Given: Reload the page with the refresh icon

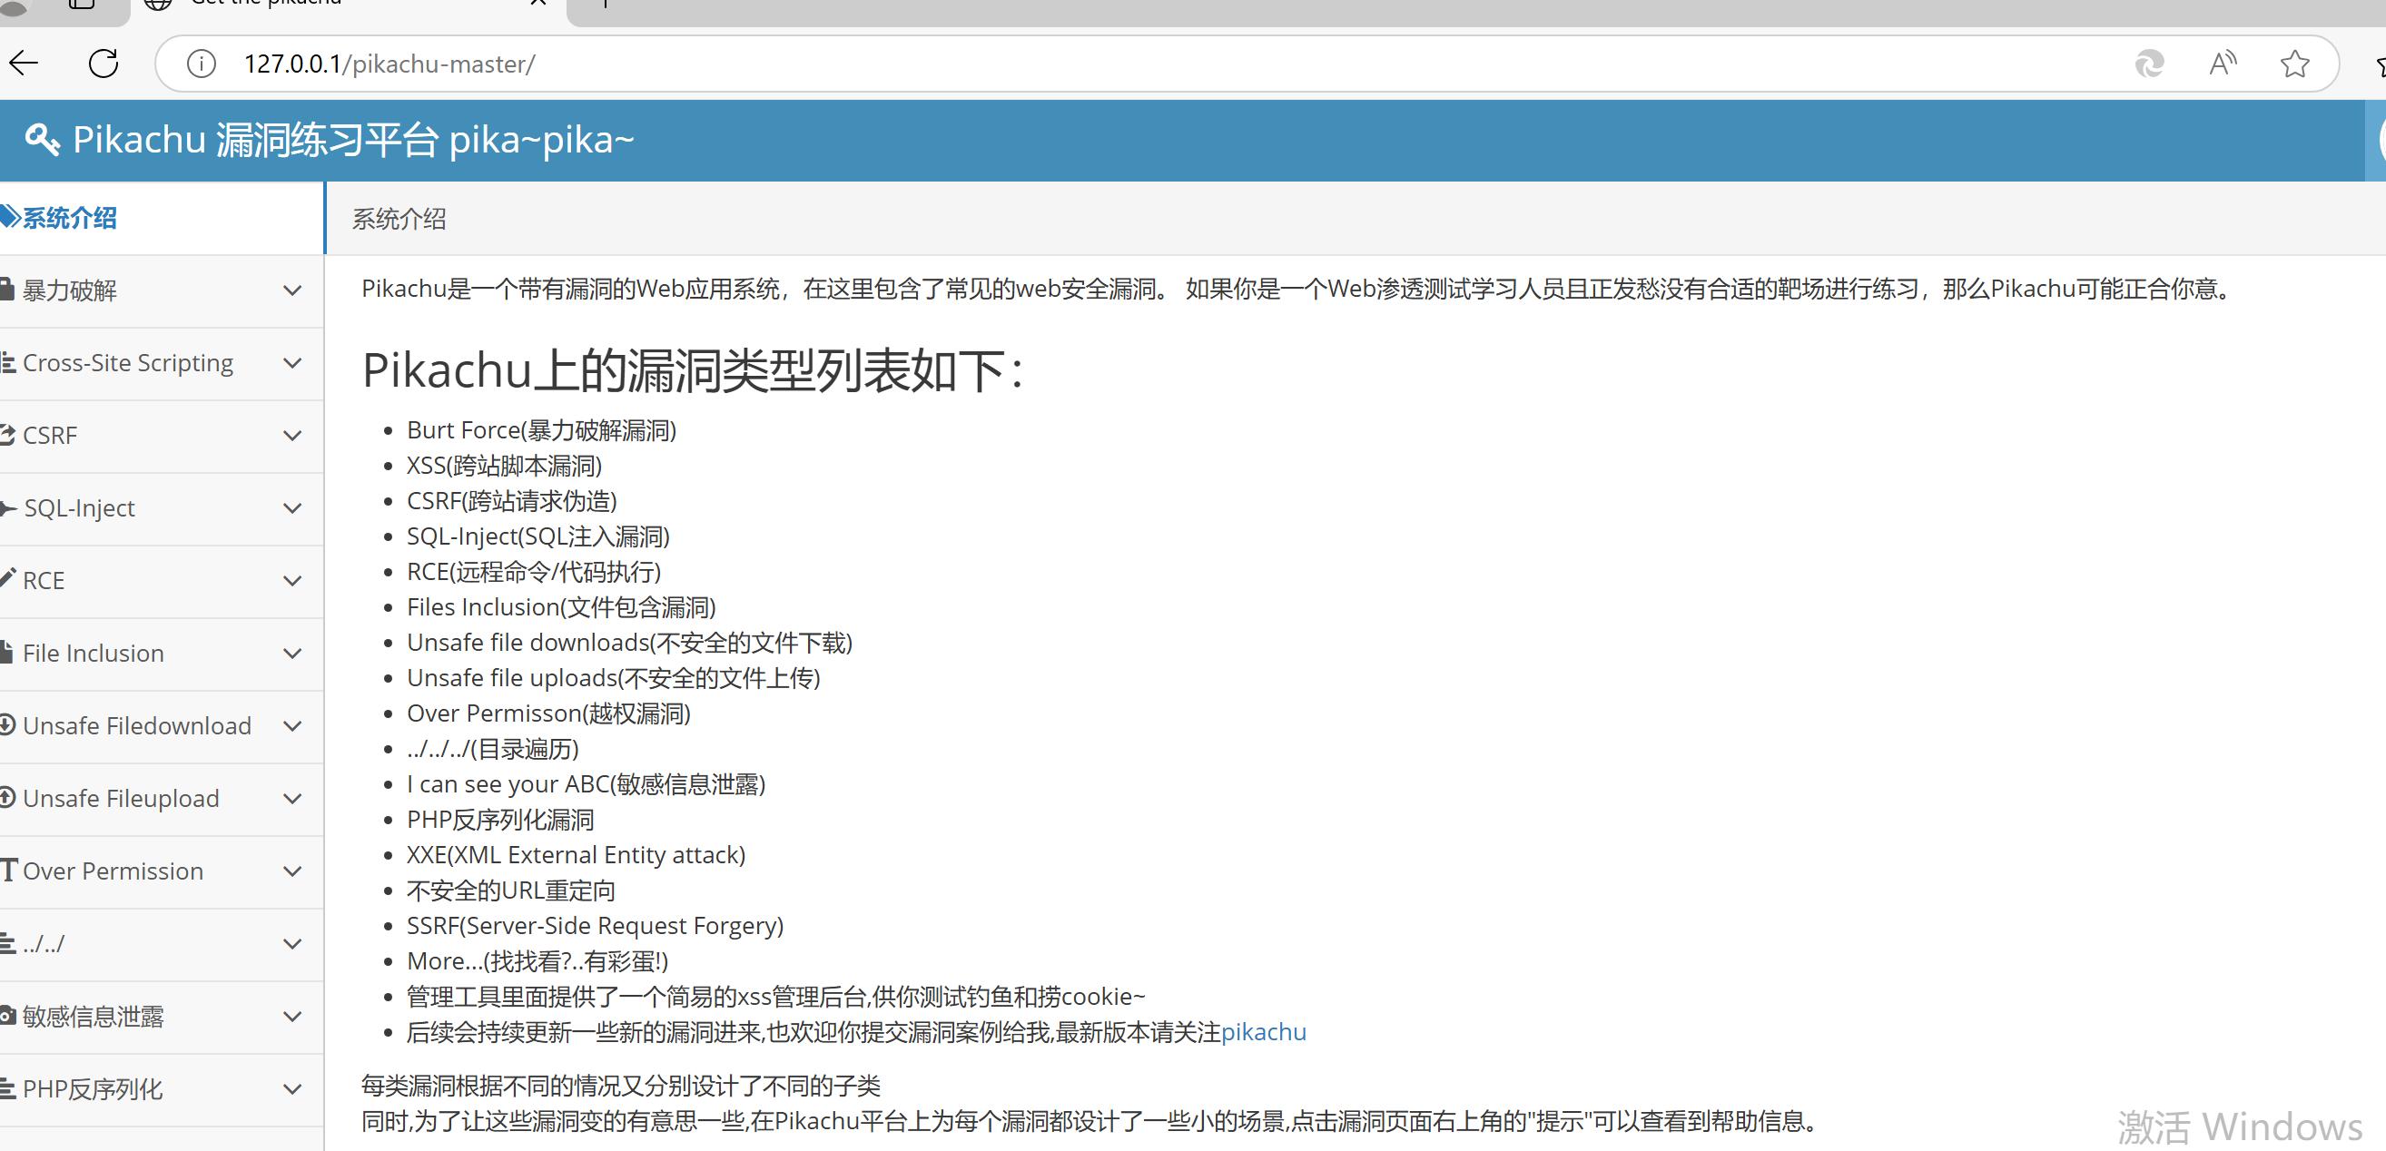Looking at the screenshot, I should coord(103,63).
